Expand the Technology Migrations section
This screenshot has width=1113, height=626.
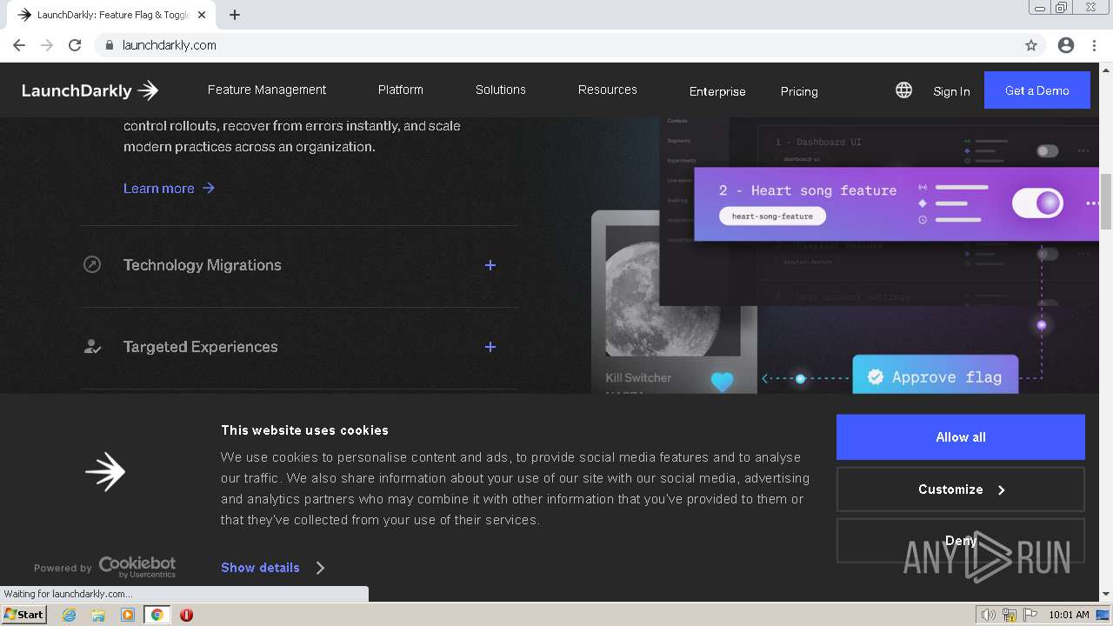click(x=490, y=265)
